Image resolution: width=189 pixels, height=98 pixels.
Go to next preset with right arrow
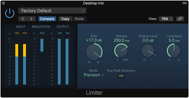[31, 19]
